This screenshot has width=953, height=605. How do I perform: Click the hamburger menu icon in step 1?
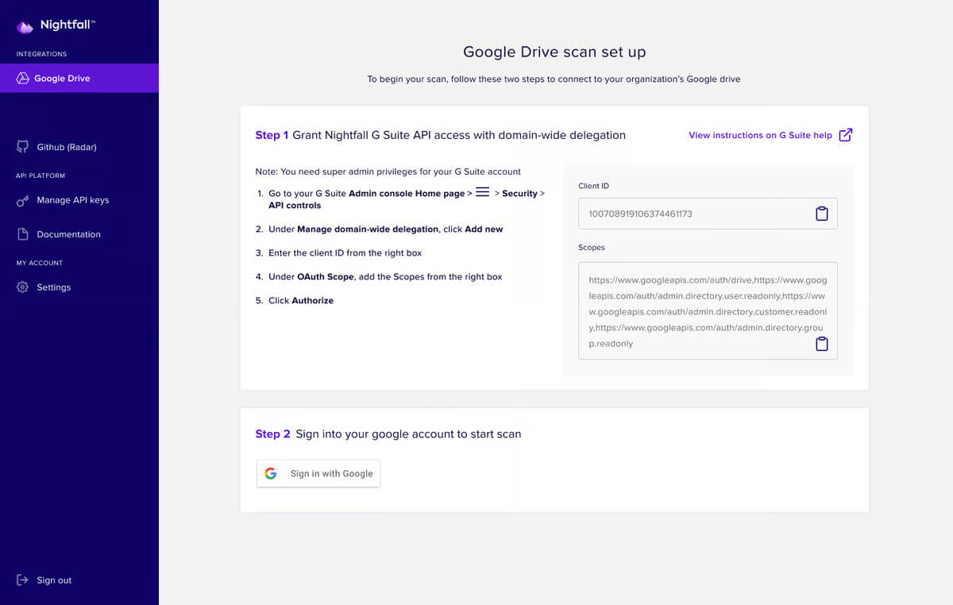coord(482,191)
